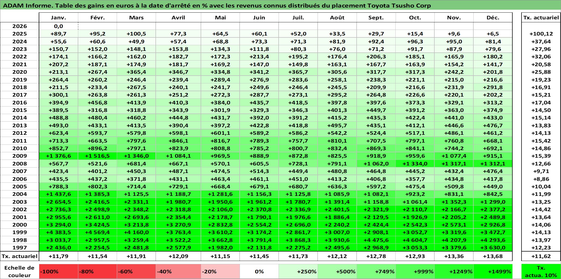
Task: Click the '+456,8' cell for Févr. 2016
Action: [x=97, y=103]
